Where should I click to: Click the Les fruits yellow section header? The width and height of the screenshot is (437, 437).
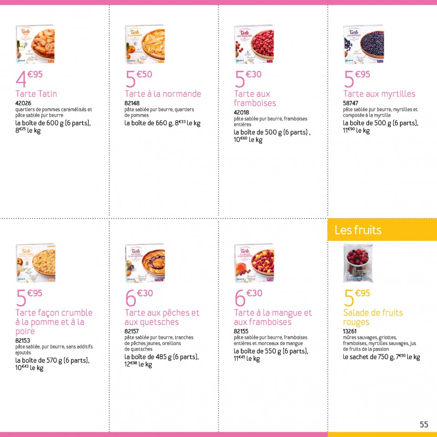382,230
